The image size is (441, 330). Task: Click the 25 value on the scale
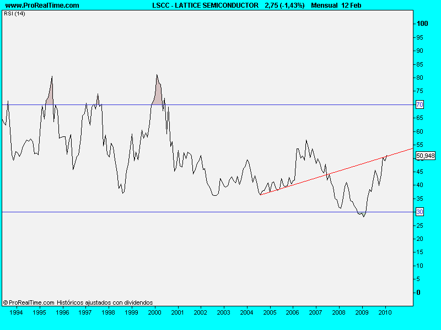[420, 226]
